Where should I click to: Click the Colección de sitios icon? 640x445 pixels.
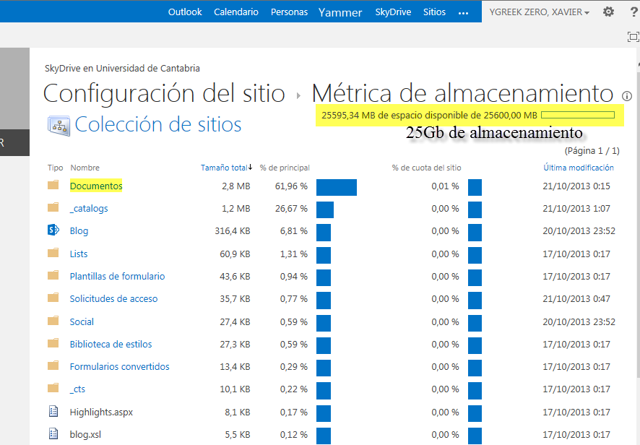59,126
